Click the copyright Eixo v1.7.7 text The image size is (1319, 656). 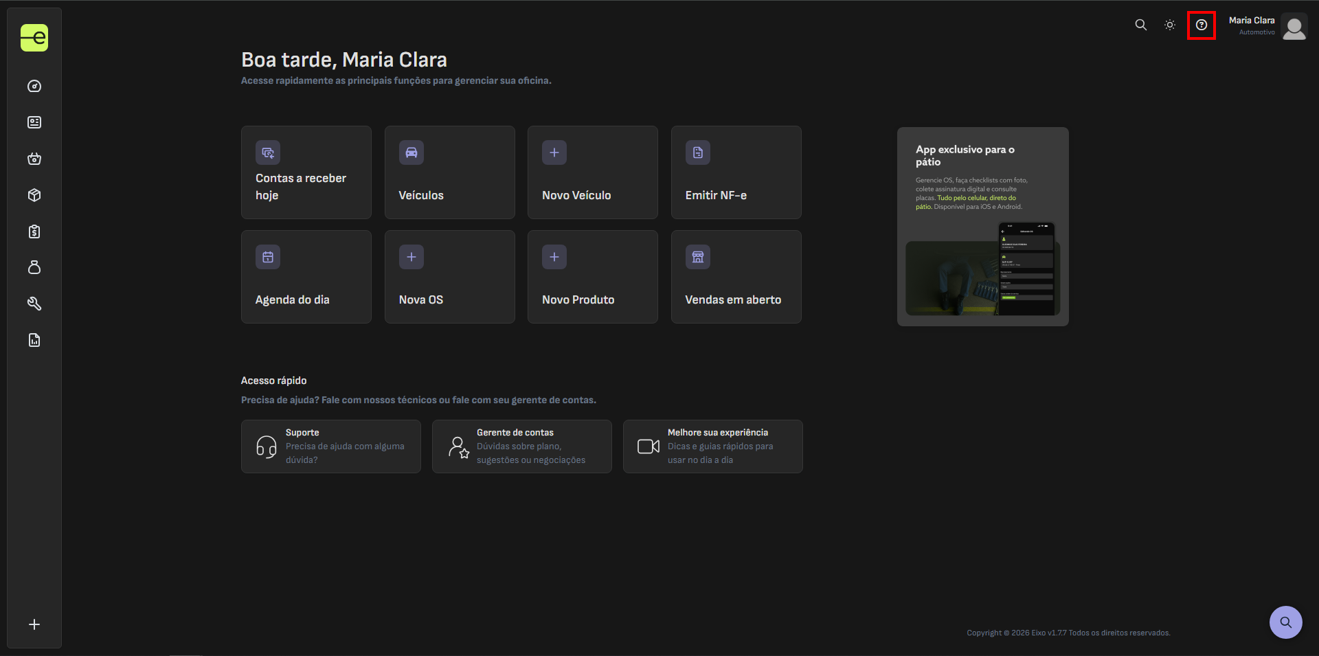click(x=1068, y=633)
